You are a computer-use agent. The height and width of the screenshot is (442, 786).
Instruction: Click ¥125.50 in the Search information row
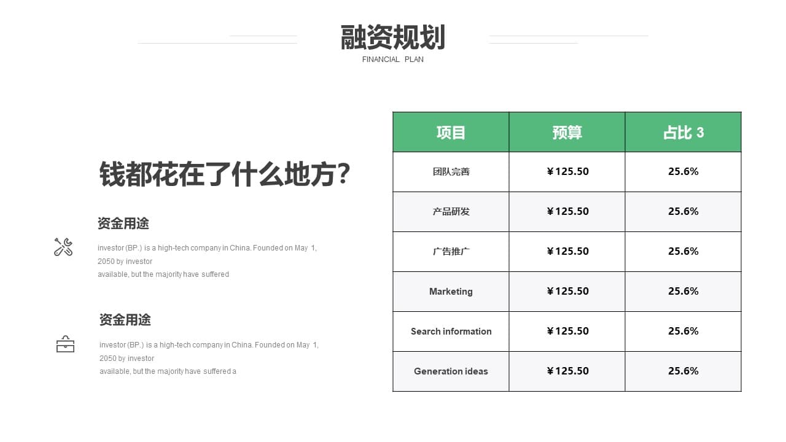click(x=567, y=331)
